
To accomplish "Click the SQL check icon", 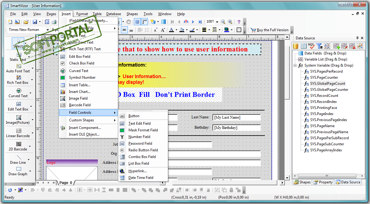I will pos(312,46).
